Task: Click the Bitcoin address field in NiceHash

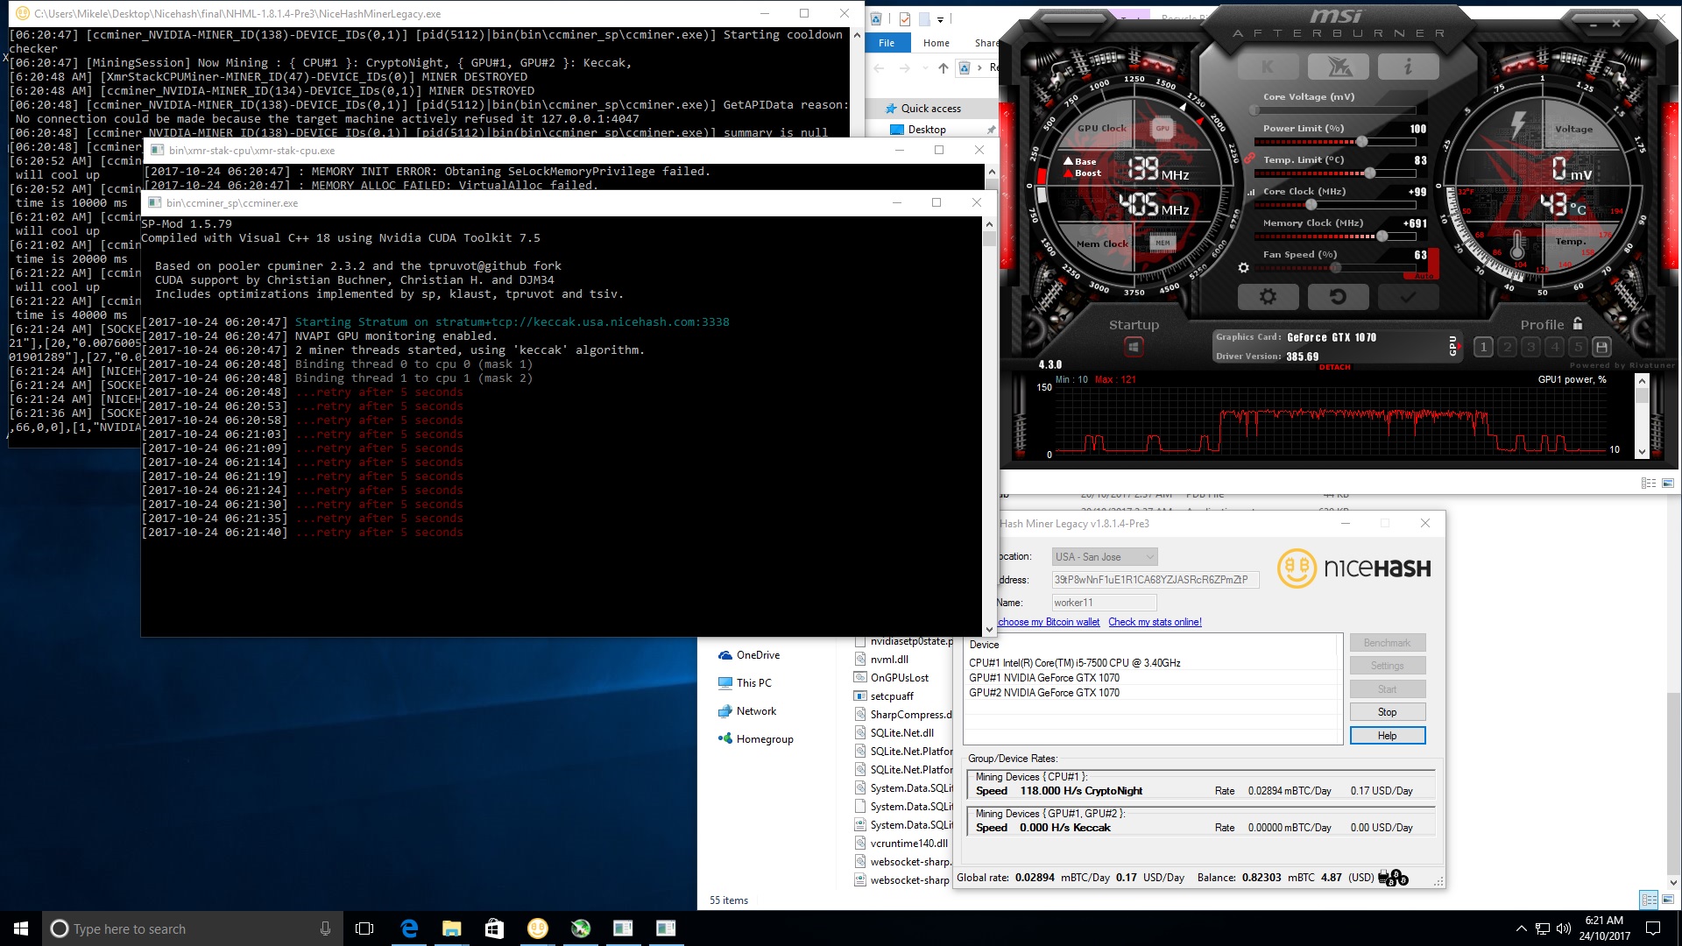Action: pos(1155,580)
